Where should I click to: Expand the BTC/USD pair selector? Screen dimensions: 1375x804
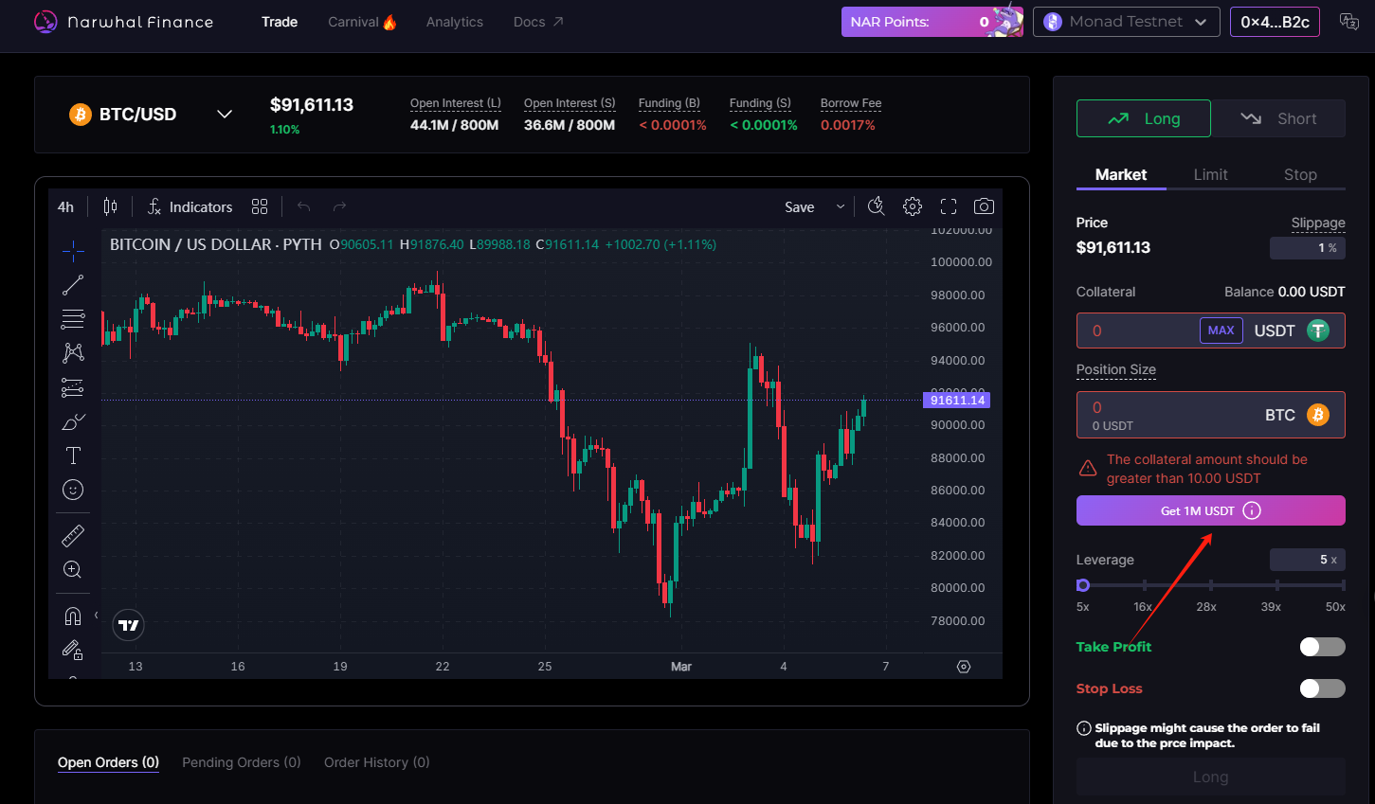225,115
